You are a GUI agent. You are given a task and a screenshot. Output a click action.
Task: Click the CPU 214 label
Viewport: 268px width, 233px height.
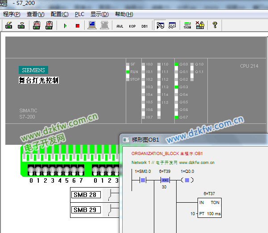pyautogui.click(x=249, y=66)
